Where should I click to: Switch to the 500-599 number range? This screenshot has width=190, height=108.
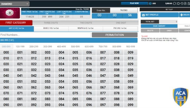(x=75, y=47)
